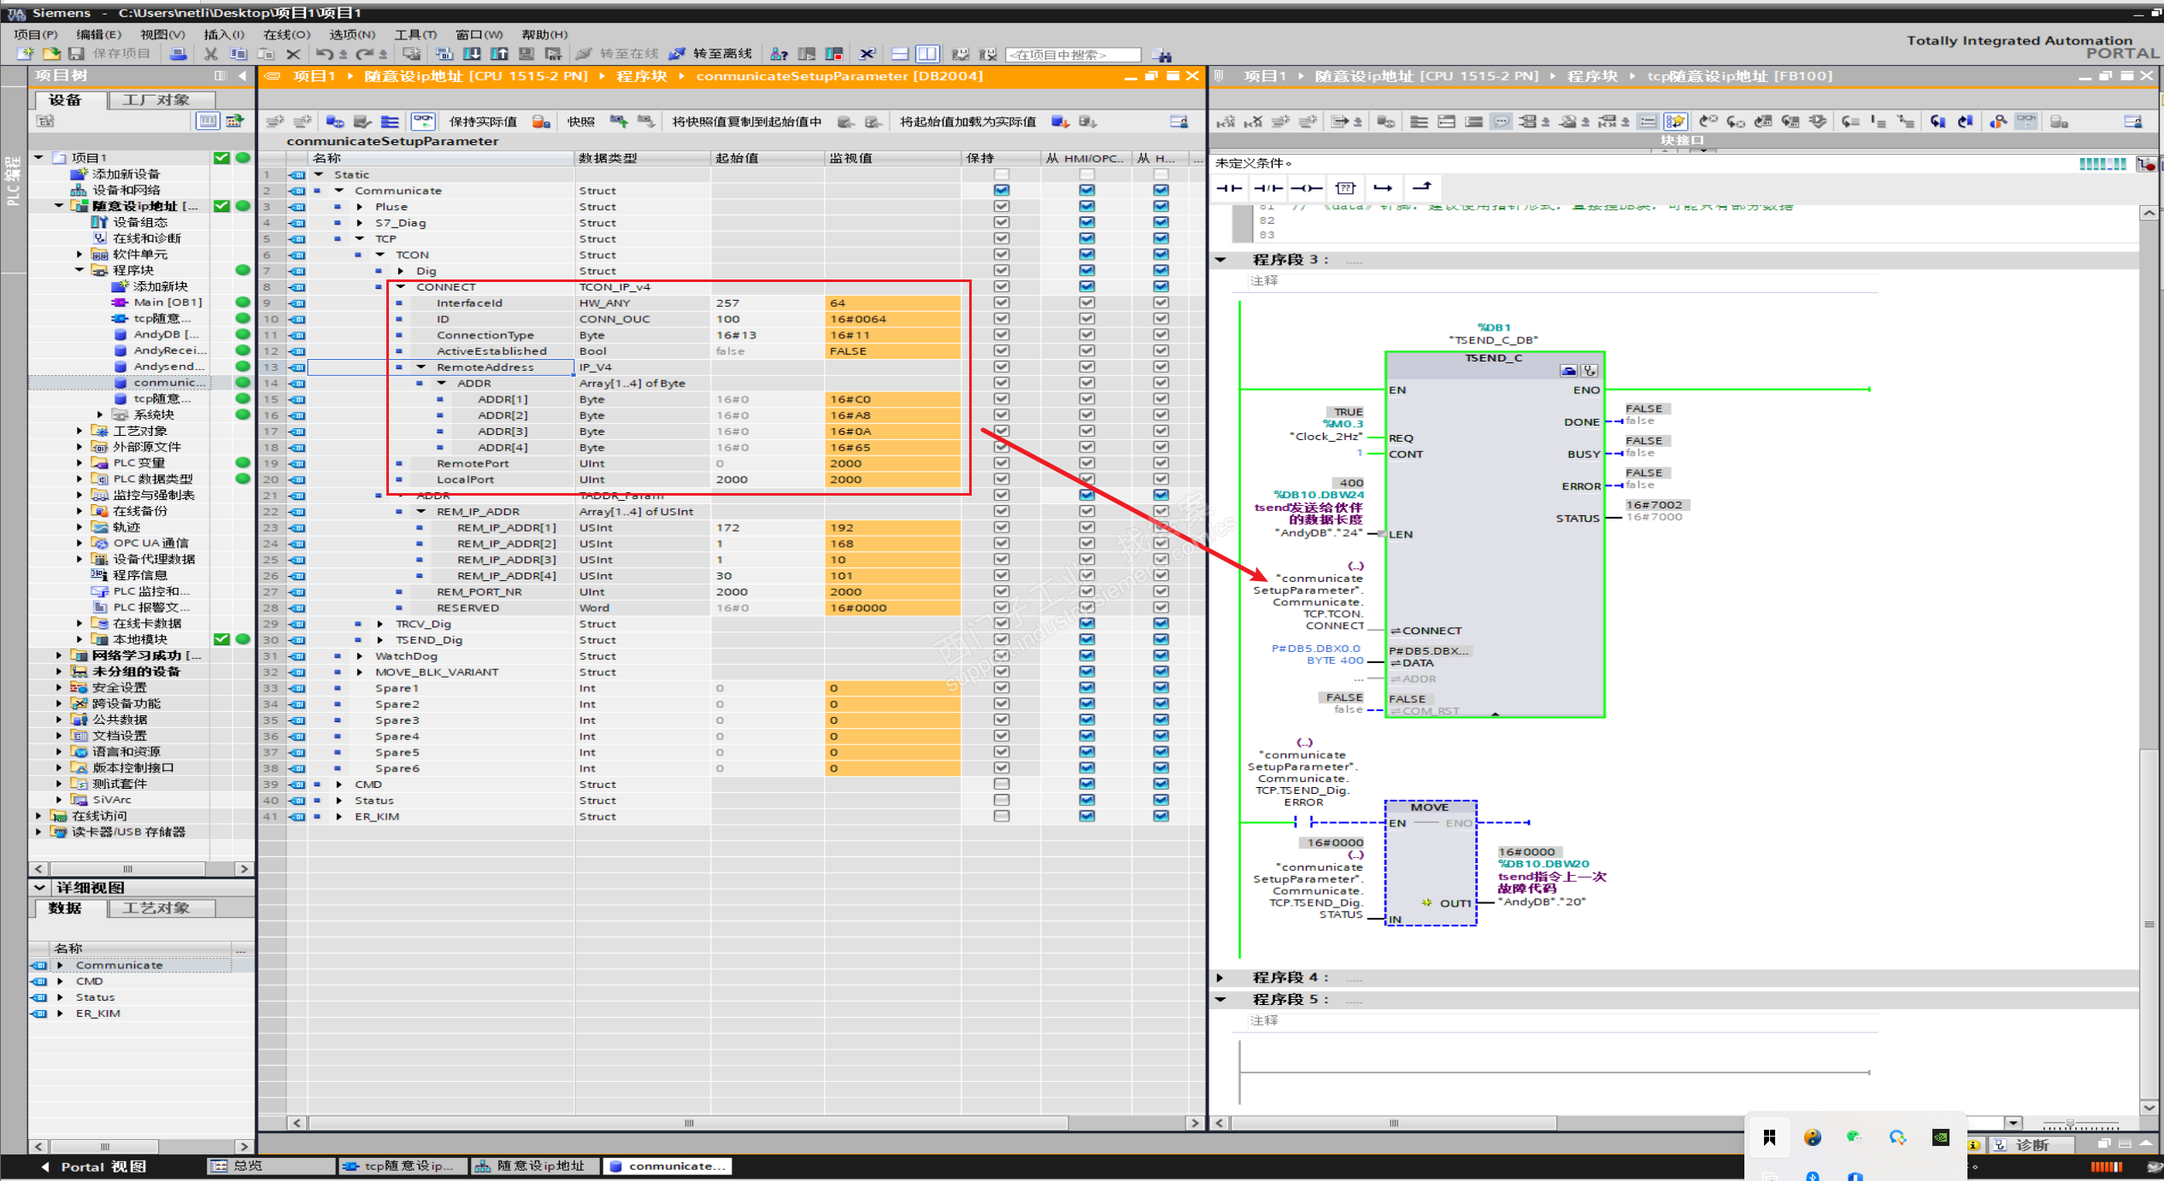Click the cut scissors icon in main toolbar
Viewport: 2164px width, 1181px height.
pos(211,54)
